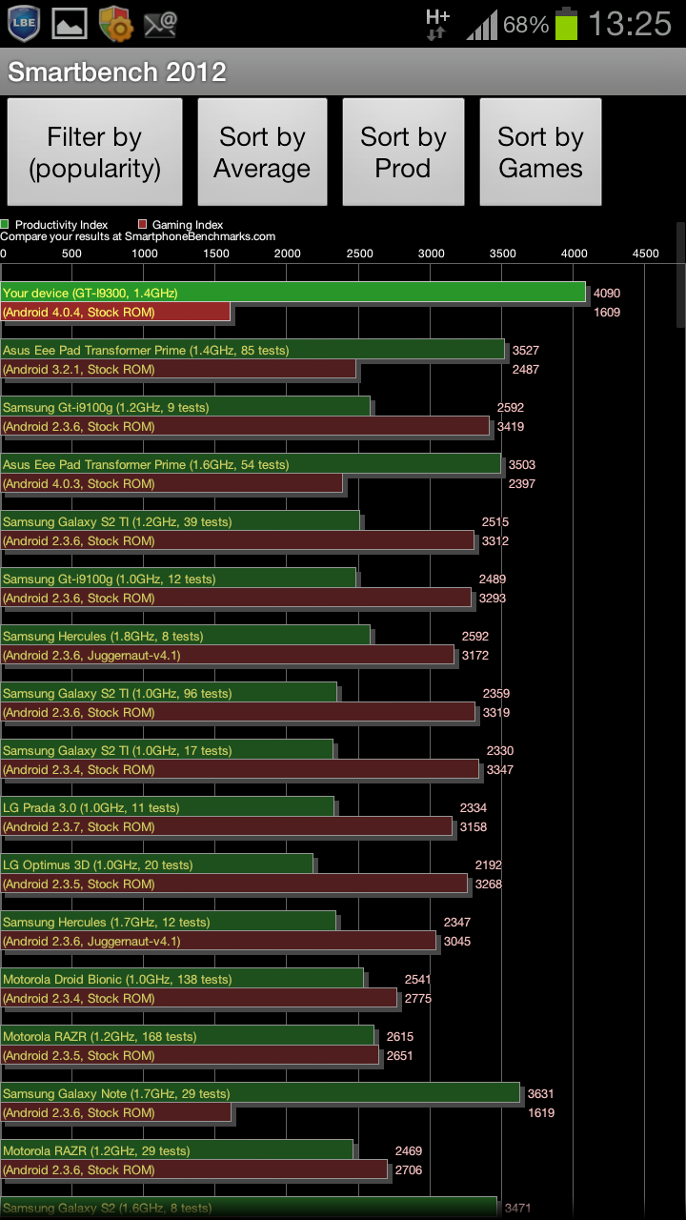Tap the (Android 2.3.7, Stock ROM) bar
Screen dimensions: 686x1220
[226, 826]
